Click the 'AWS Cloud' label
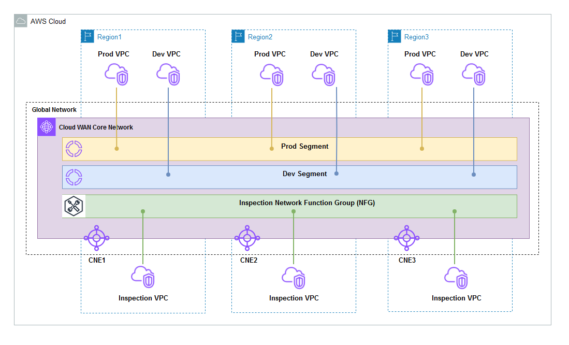This screenshot has height=345, width=569. click(48, 21)
